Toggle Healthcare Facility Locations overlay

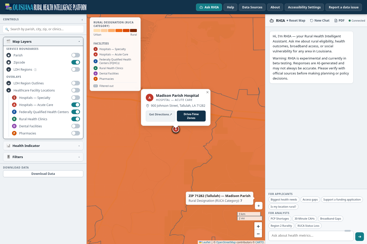click(76, 90)
